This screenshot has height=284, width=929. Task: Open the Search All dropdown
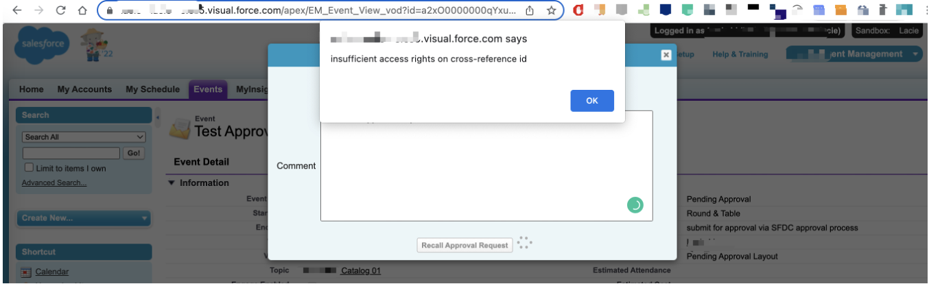[84, 137]
